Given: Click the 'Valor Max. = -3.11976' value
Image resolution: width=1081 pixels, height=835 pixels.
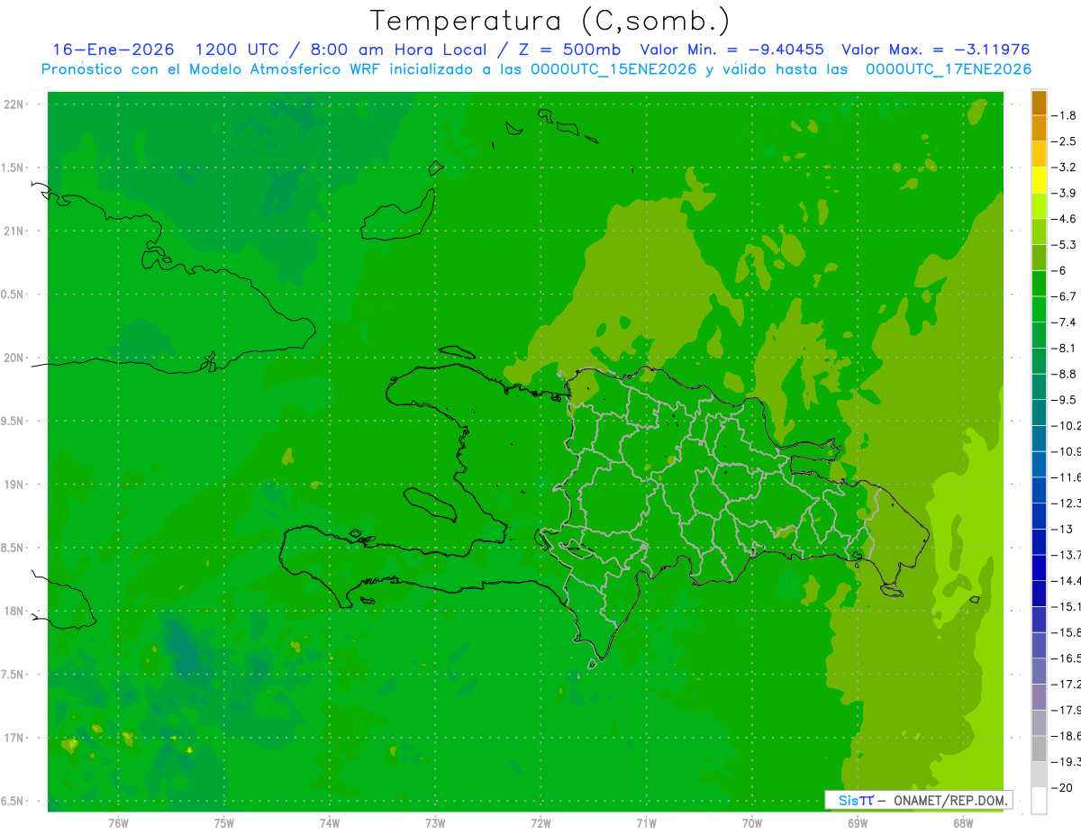Looking at the screenshot, I should point(935,50).
